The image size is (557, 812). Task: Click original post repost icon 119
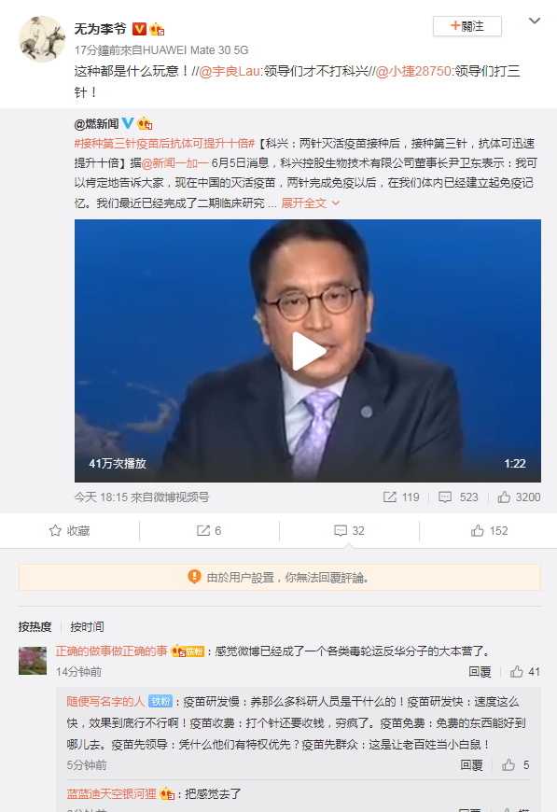point(389,497)
